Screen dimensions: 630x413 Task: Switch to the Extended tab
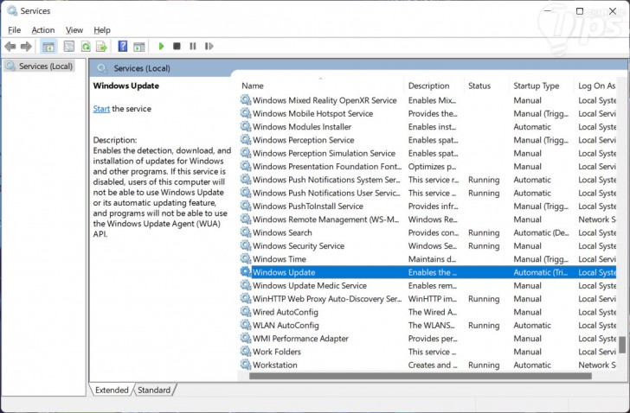112,391
